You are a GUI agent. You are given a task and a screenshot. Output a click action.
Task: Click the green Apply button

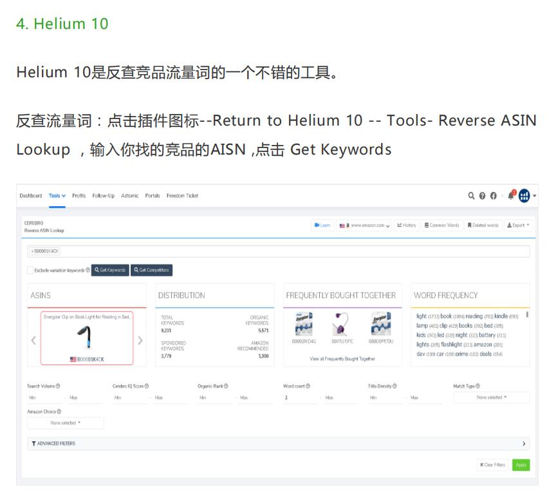tap(521, 465)
